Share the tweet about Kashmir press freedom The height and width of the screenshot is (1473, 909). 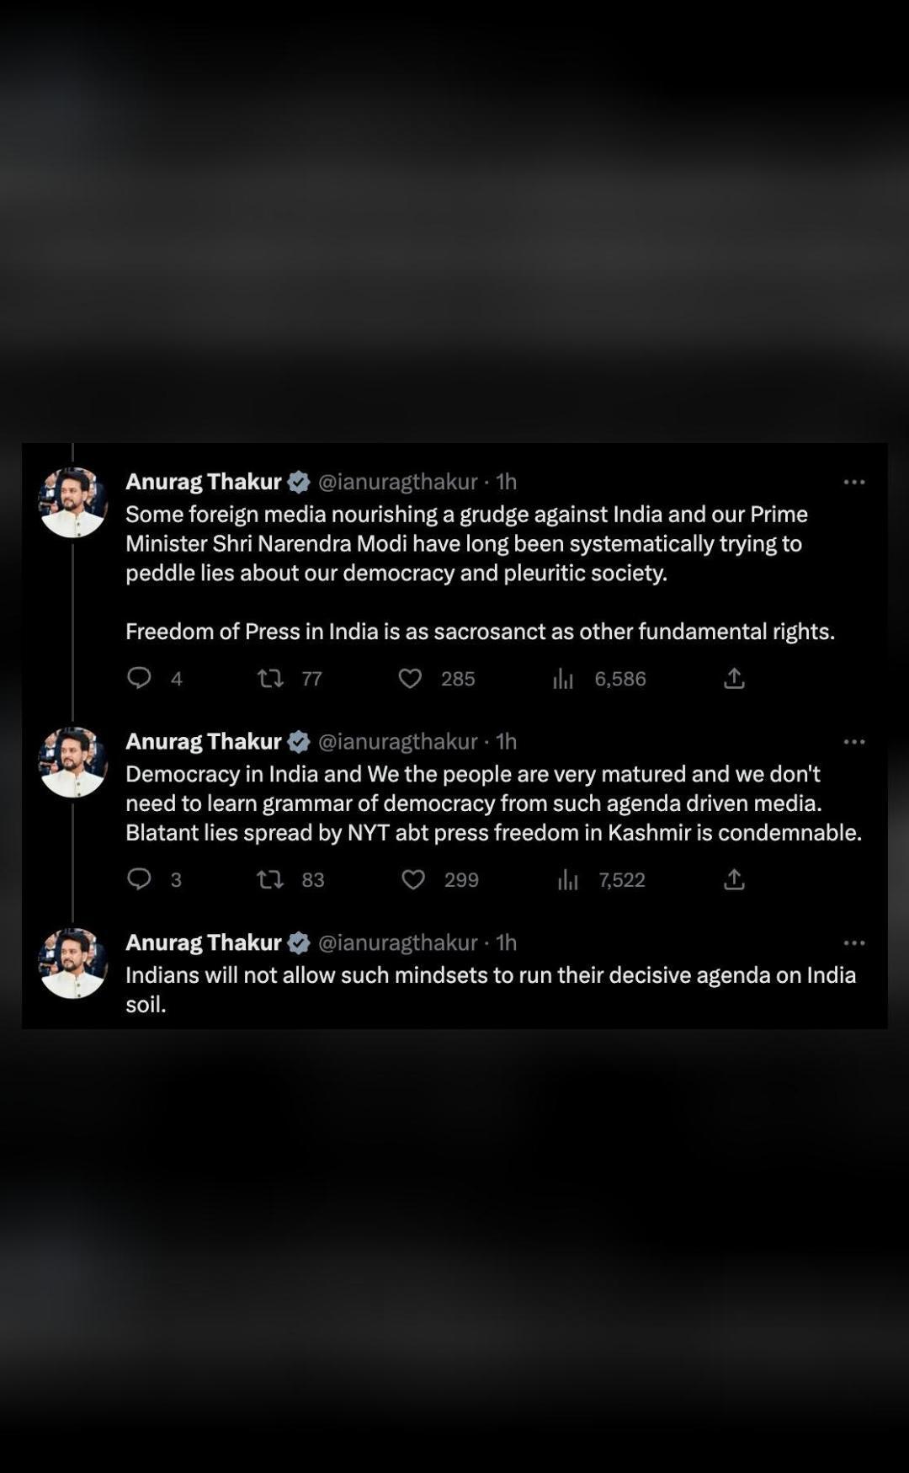coord(734,879)
